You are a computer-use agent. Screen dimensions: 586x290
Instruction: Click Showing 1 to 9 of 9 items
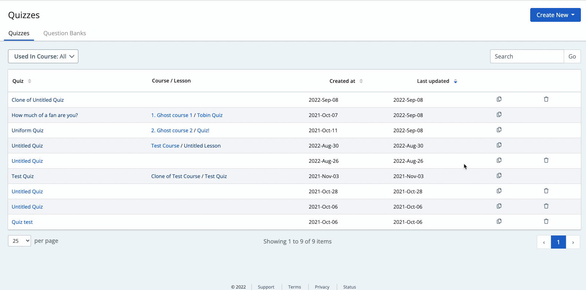coord(297,241)
